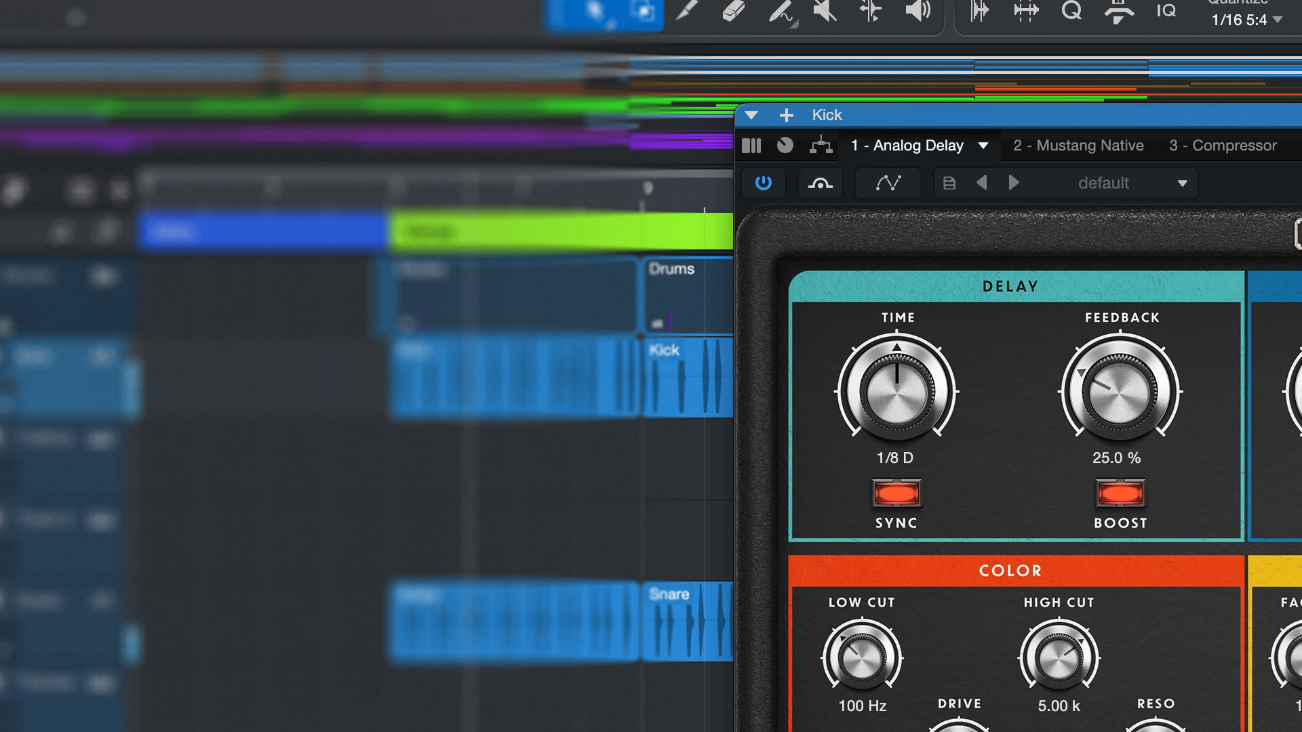1302x732 pixels.
Task: Select the Listen speaker tool
Action: point(917,11)
